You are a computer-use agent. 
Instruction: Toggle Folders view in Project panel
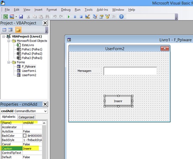point(18,30)
